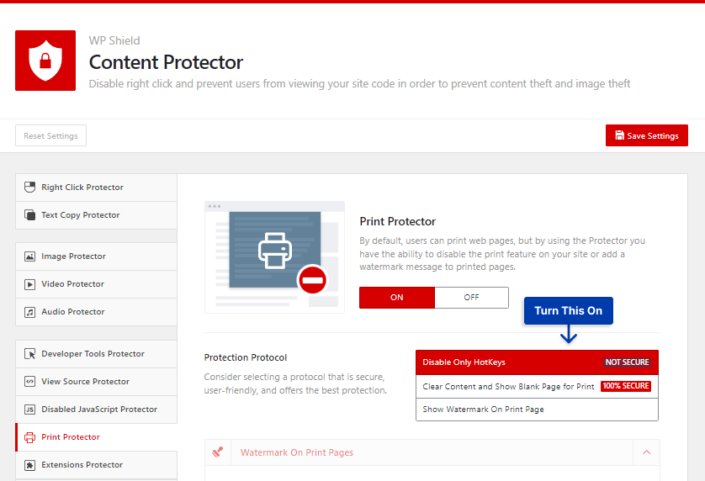Open the Extensions Protector tab
Image resolution: width=705 pixels, height=481 pixels.
coord(96,465)
